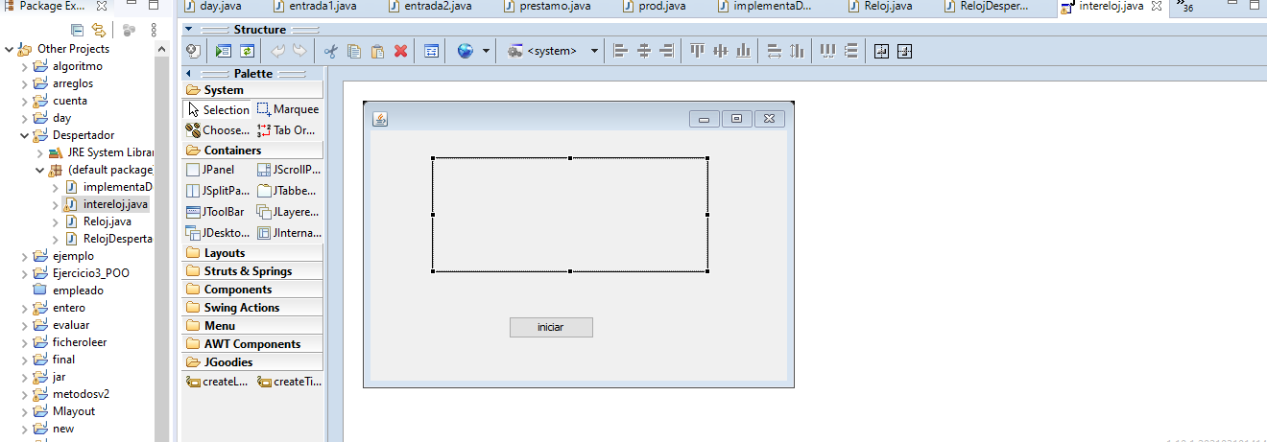Collapse the Despertador project node
This screenshot has height=442, width=1267.
pyautogui.click(x=25, y=135)
